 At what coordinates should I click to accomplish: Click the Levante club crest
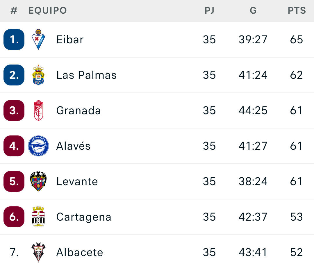tap(38, 181)
